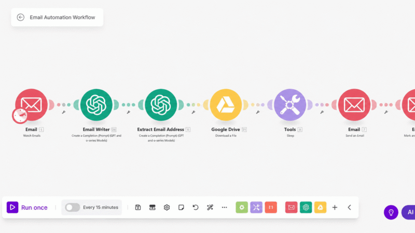Click the Send an Email subtitle text

(x=355, y=136)
